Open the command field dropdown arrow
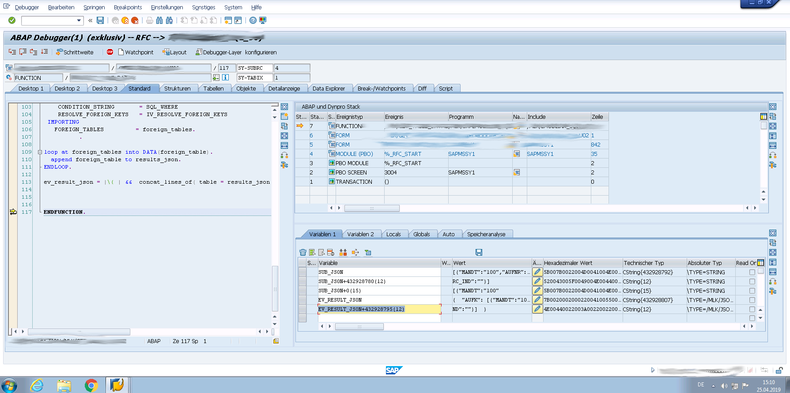Viewport: 790px width, 393px height. coord(79,20)
